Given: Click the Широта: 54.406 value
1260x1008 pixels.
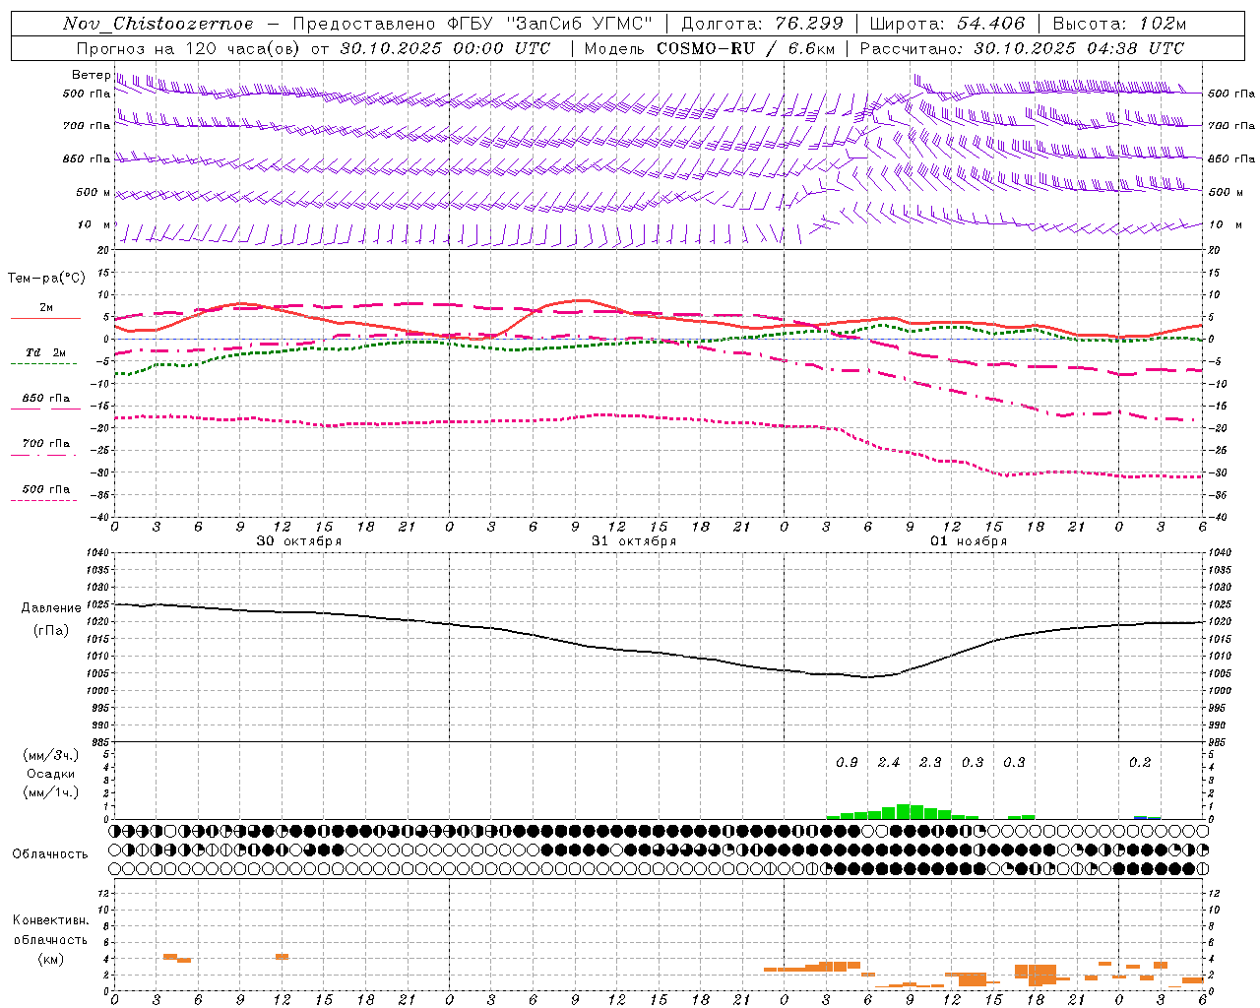Looking at the screenshot, I should pyautogui.click(x=947, y=24).
